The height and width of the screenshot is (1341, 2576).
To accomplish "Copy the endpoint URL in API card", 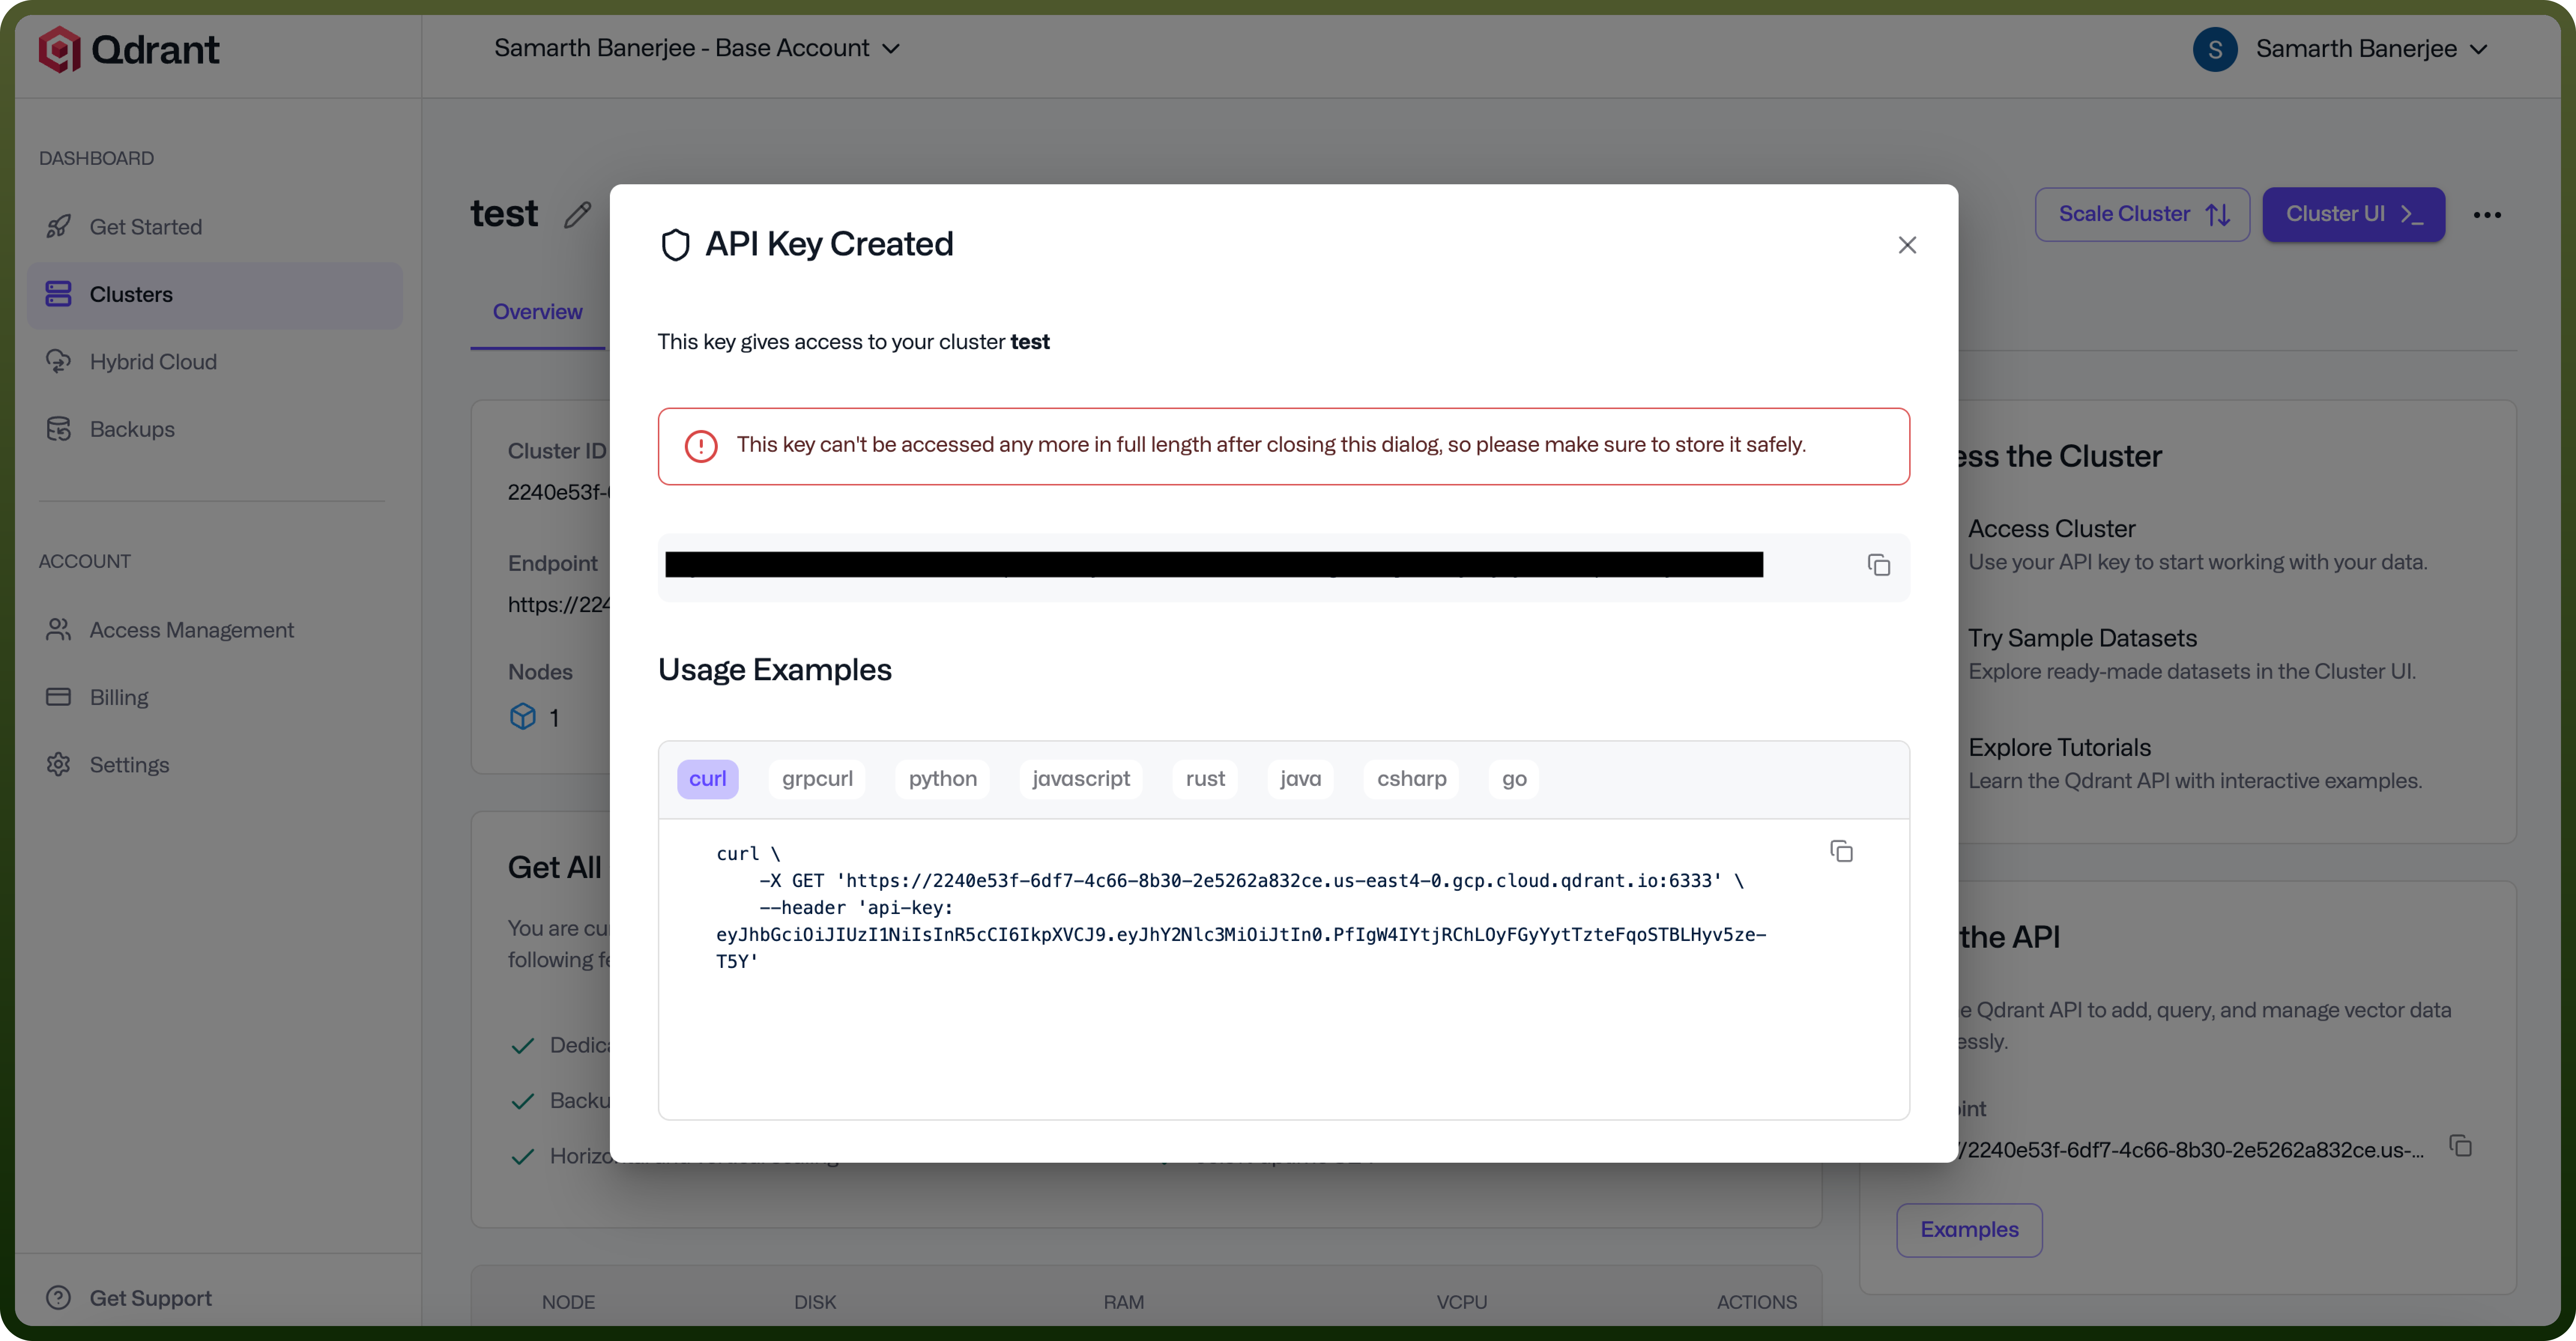I will coord(2460,1146).
